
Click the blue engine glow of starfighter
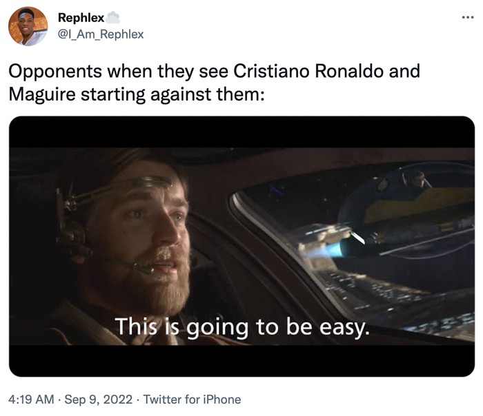326,251
